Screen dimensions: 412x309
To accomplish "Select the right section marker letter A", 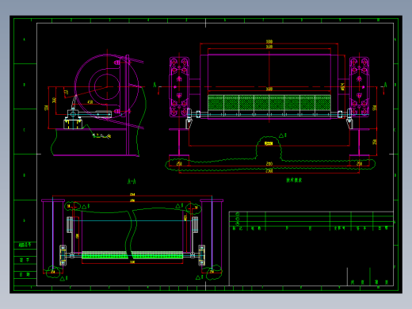I will pyautogui.click(x=385, y=85).
